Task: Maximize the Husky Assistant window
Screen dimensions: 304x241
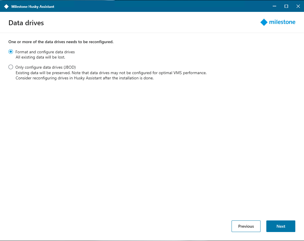Action: pyautogui.click(x=286, y=6)
